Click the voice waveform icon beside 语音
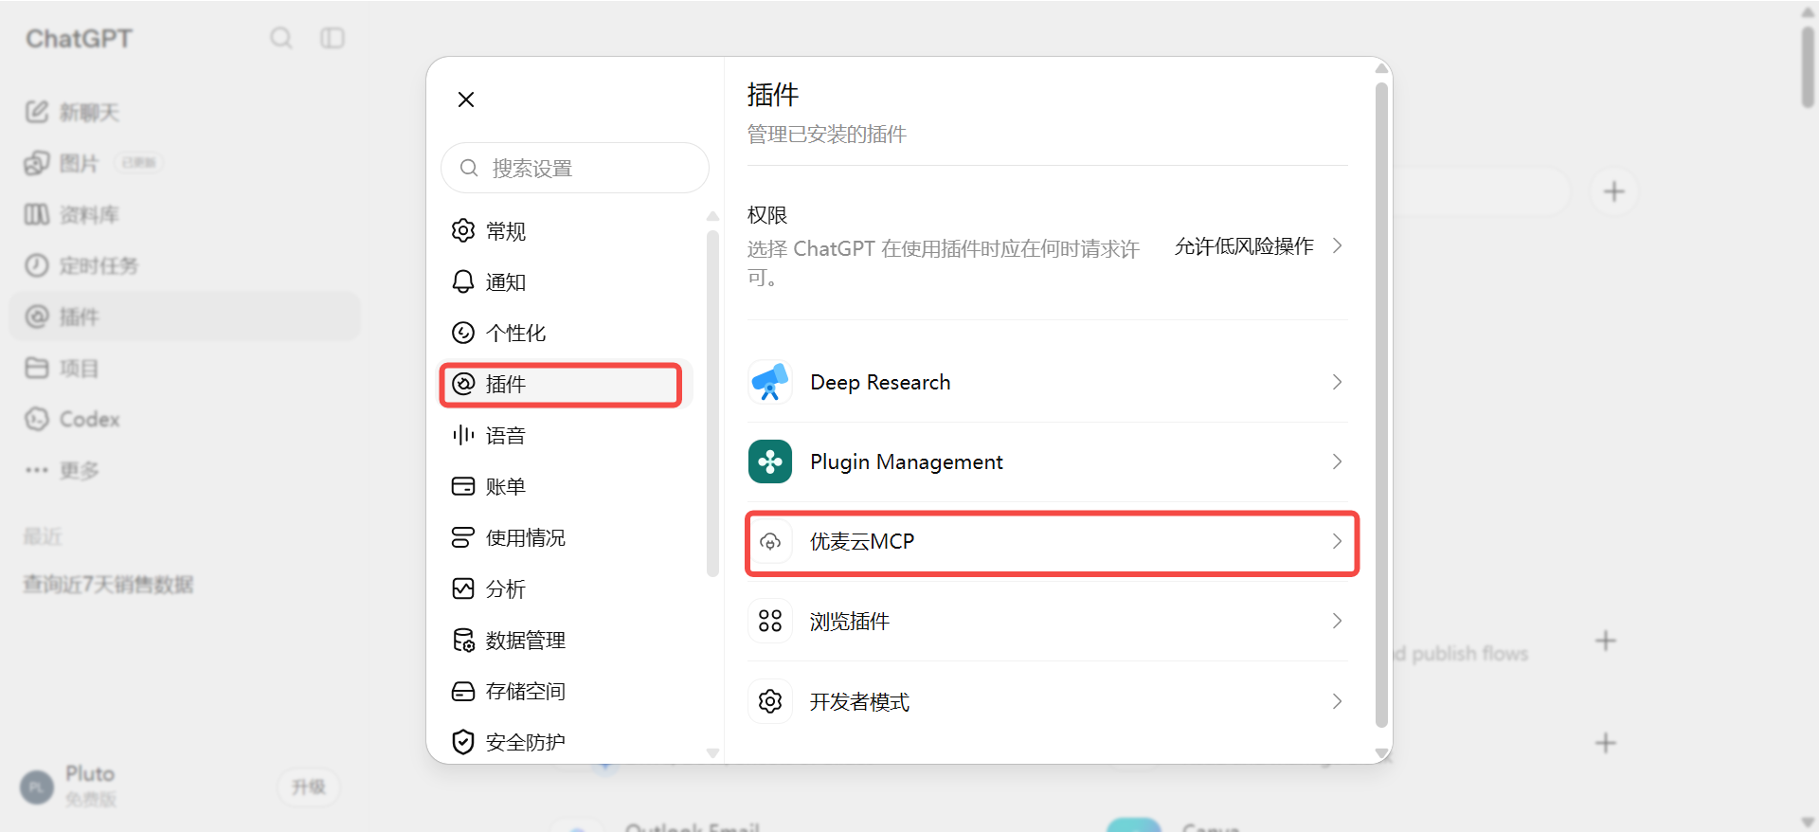 463,435
